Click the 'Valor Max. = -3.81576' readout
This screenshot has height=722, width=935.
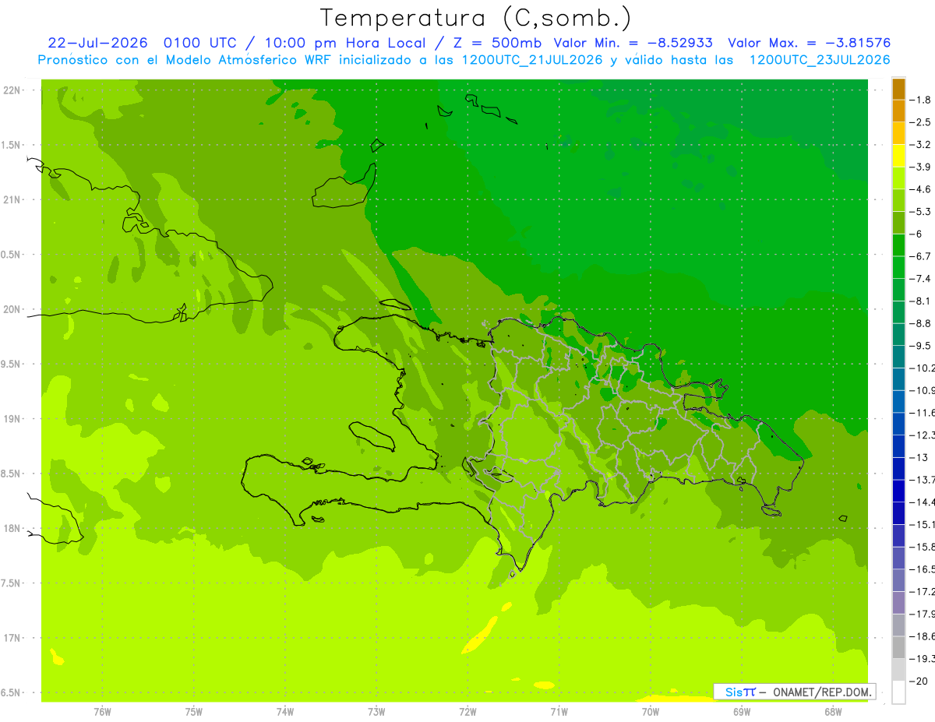[809, 43]
